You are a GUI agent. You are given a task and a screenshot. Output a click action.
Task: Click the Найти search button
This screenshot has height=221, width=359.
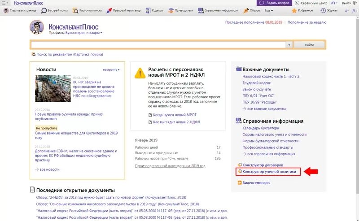pos(309,45)
